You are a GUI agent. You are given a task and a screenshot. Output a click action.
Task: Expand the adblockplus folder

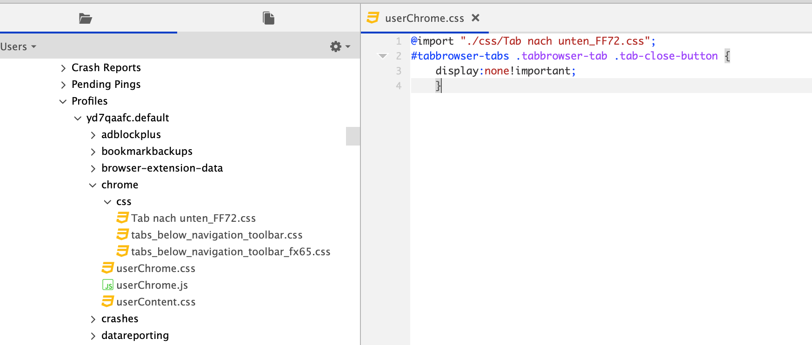click(x=93, y=135)
